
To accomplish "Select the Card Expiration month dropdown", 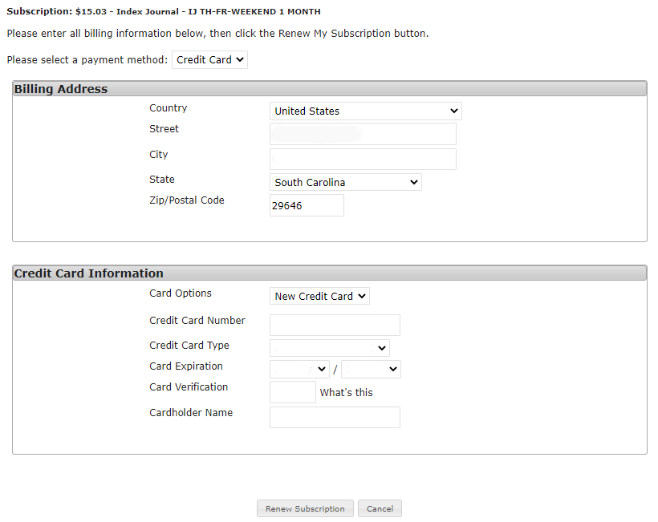I will pyautogui.click(x=299, y=369).
